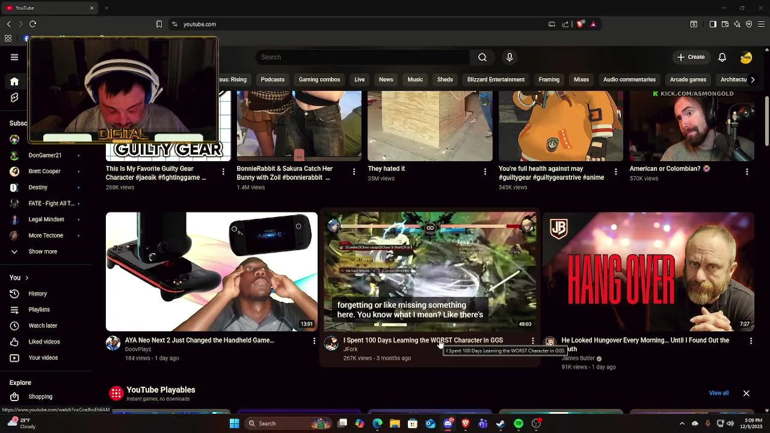Open the Leo AI sparkle icon
Image resolution: width=770 pixels, height=433 pixels.
(x=737, y=24)
